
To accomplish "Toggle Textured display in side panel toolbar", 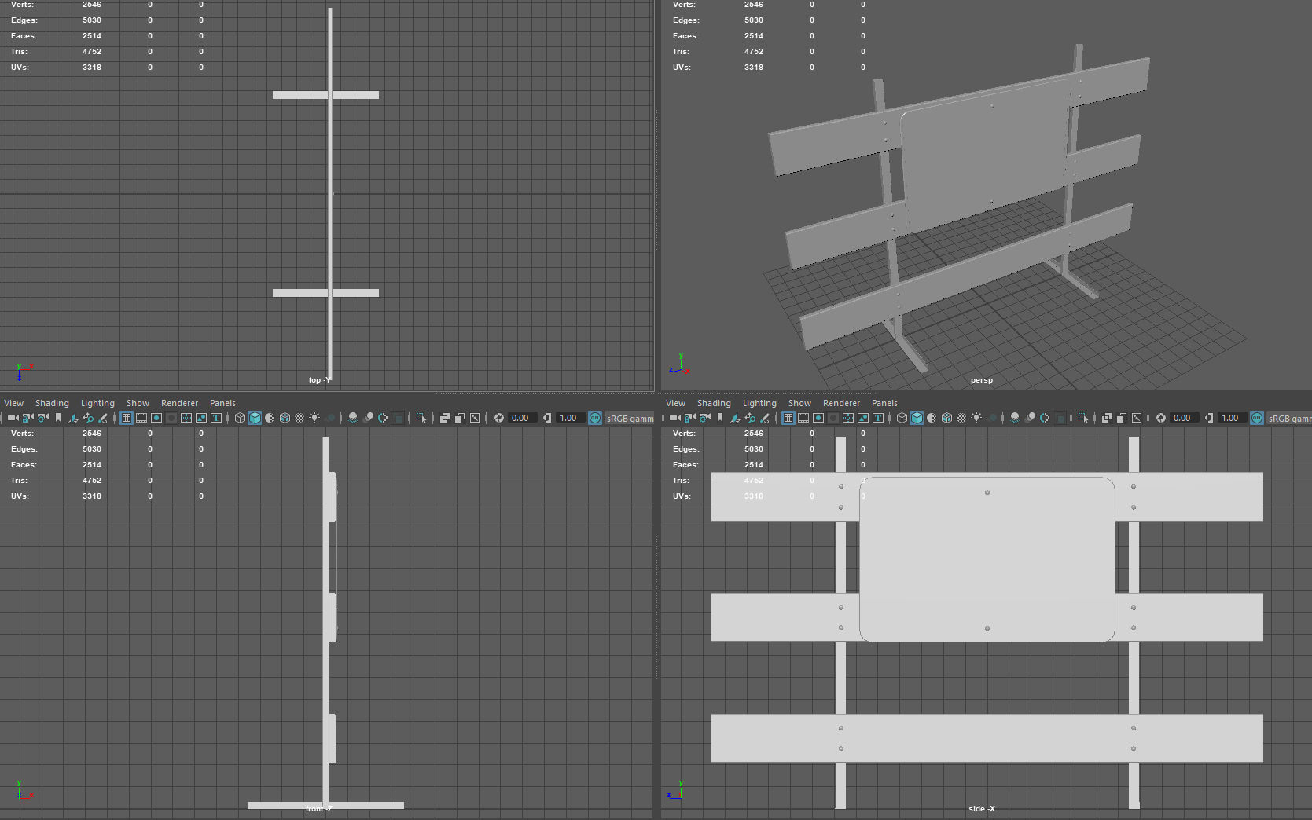I will (961, 418).
